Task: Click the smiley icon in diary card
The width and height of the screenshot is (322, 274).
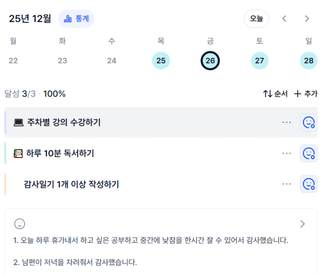Action: pyautogui.click(x=20, y=224)
